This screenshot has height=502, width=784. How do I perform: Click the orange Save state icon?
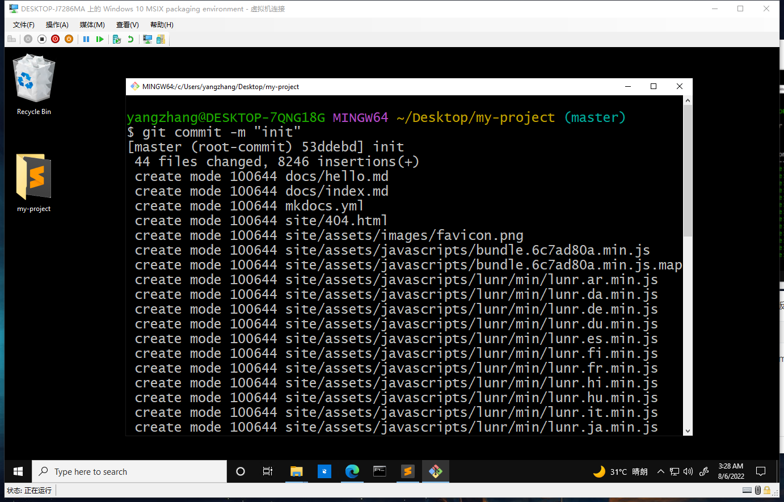tap(69, 39)
